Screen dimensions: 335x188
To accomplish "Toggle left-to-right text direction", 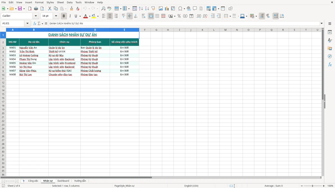I will pos(262,16).
